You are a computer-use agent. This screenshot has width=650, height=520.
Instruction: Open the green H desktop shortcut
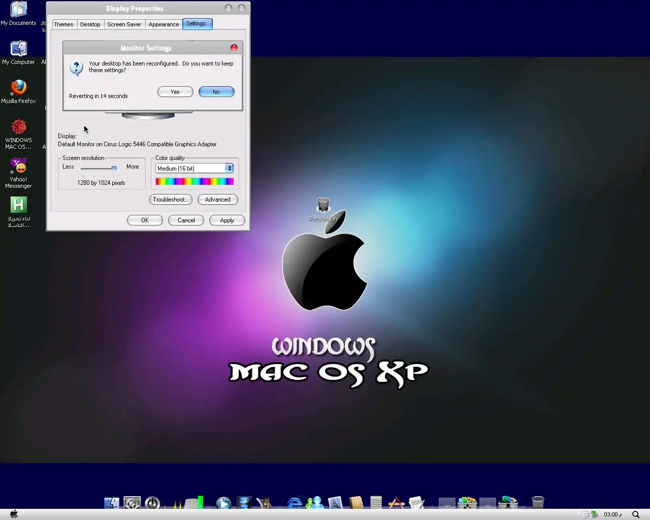click(19, 212)
